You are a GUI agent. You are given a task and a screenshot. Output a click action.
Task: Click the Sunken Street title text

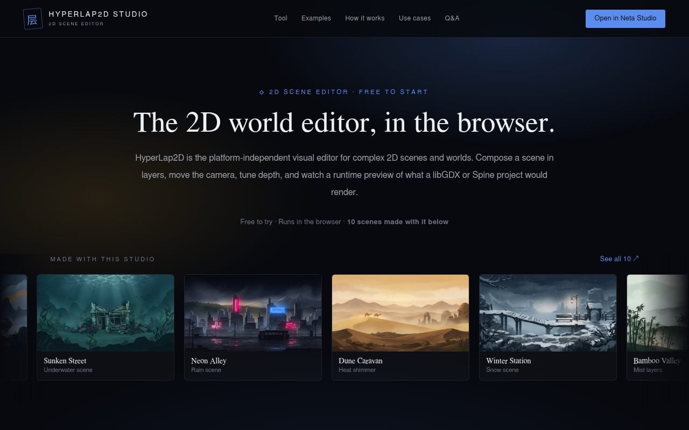point(65,361)
